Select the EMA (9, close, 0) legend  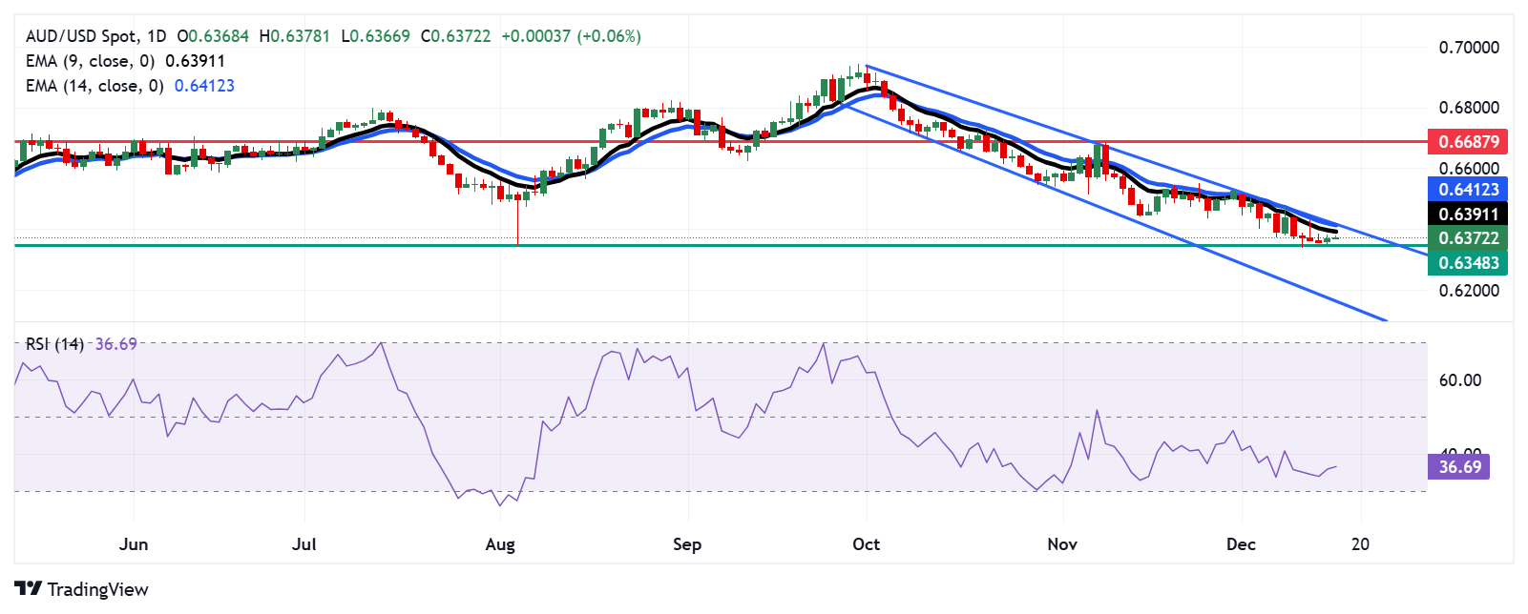pyautogui.click(x=90, y=61)
